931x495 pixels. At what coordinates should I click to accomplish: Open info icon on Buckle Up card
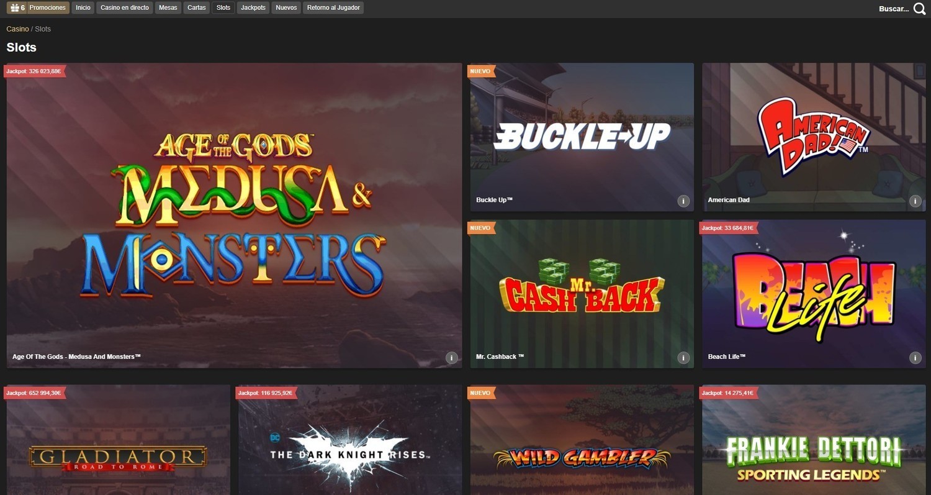pyautogui.click(x=683, y=201)
